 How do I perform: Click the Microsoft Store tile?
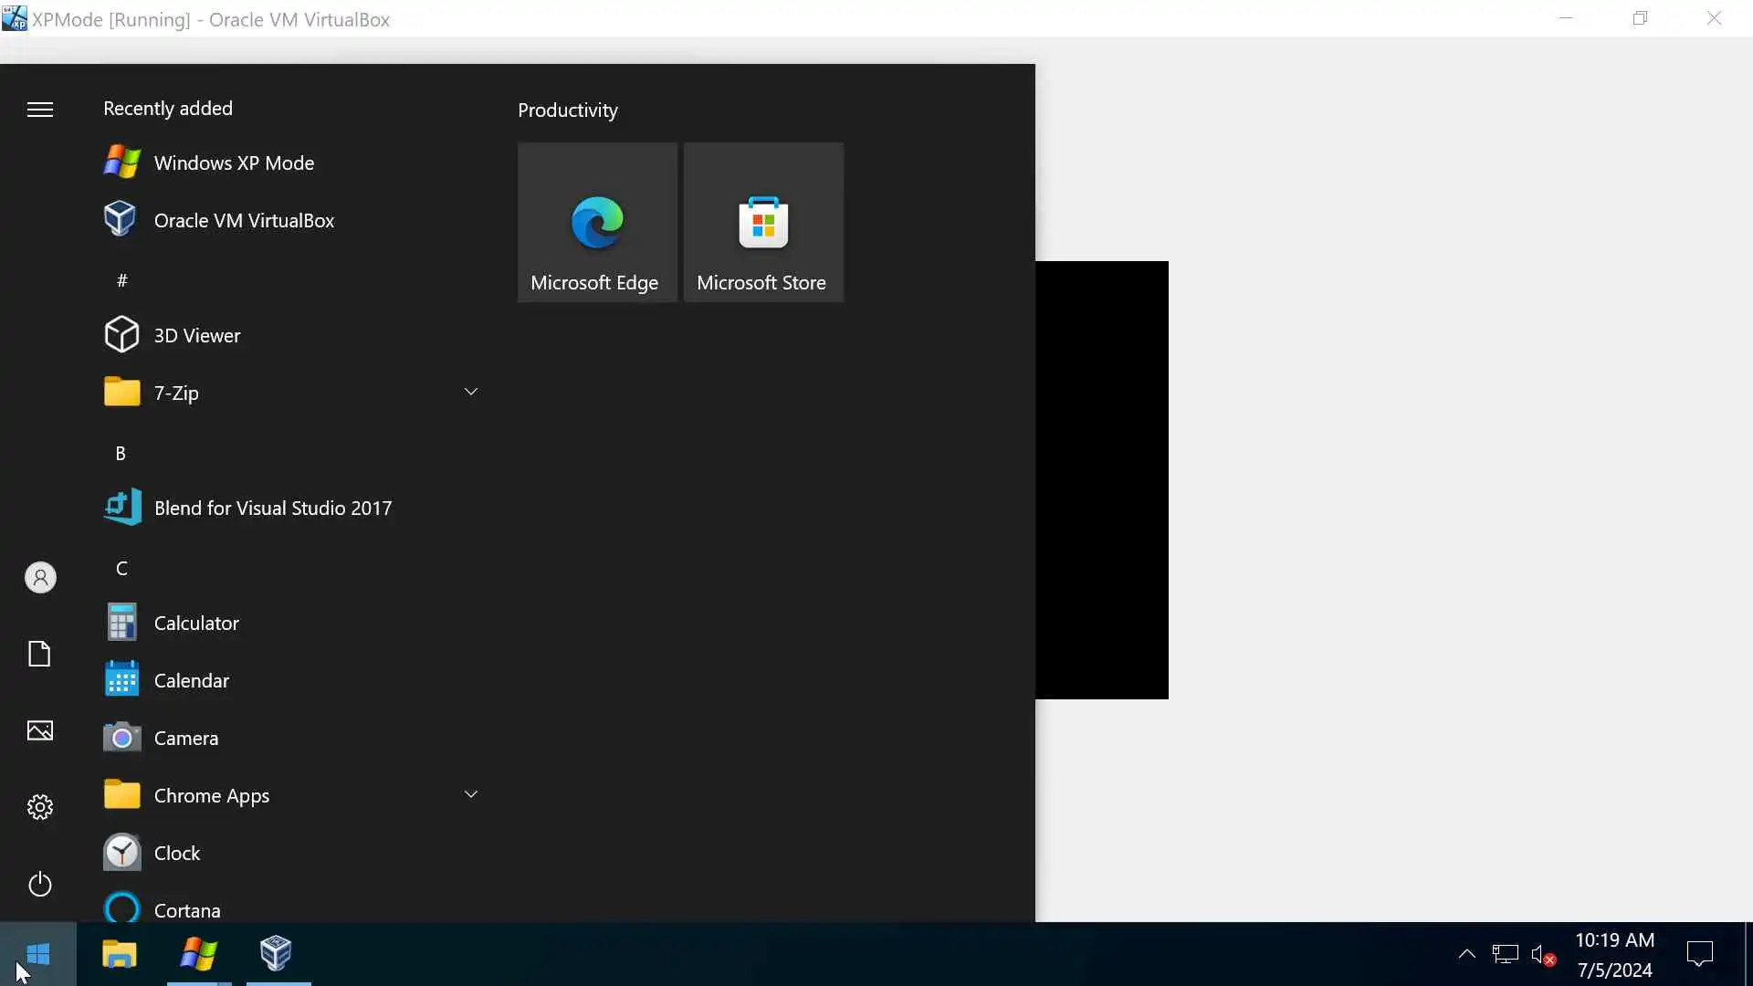pos(763,223)
